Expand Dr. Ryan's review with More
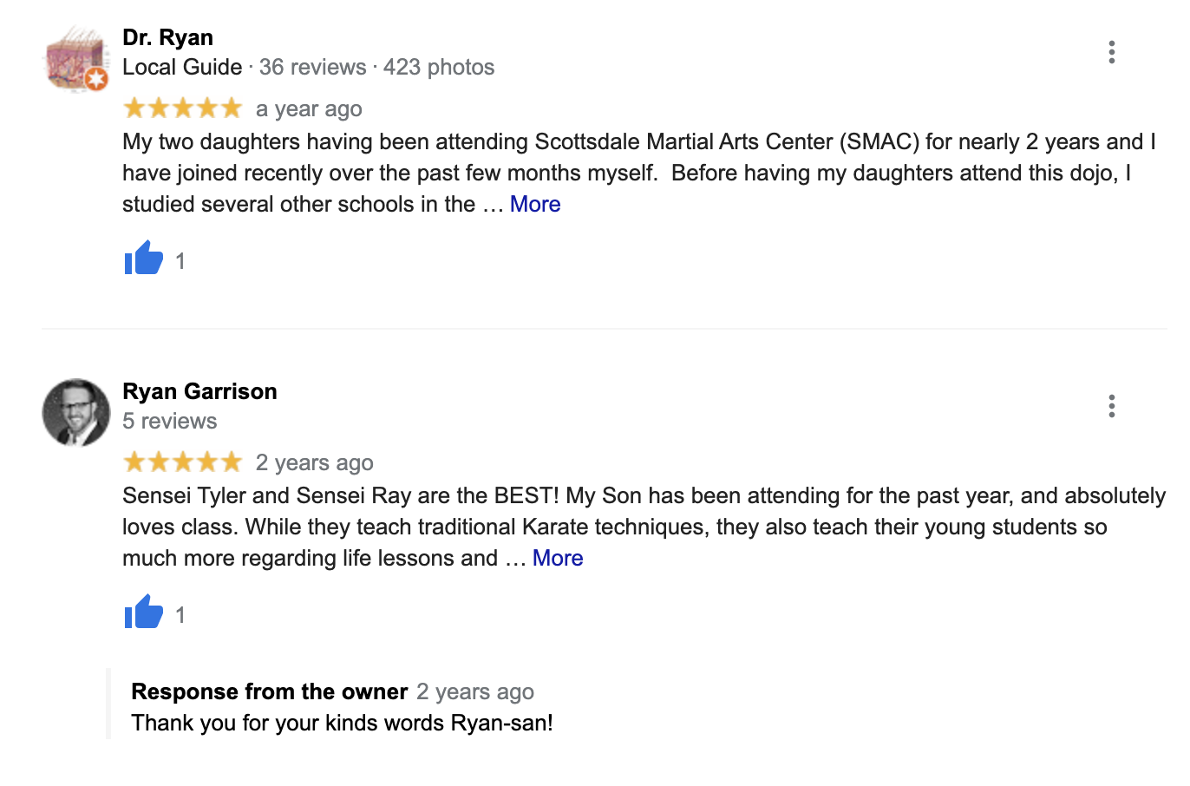The width and height of the screenshot is (1190, 786). [x=535, y=204]
